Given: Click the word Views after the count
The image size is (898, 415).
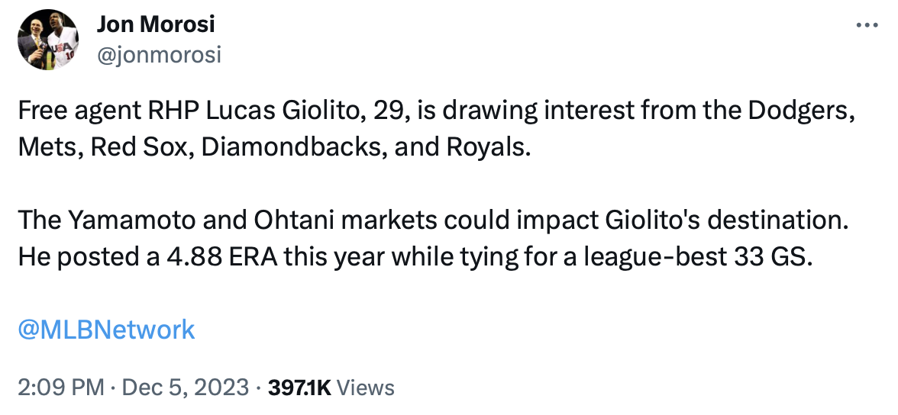Looking at the screenshot, I should [x=366, y=388].
